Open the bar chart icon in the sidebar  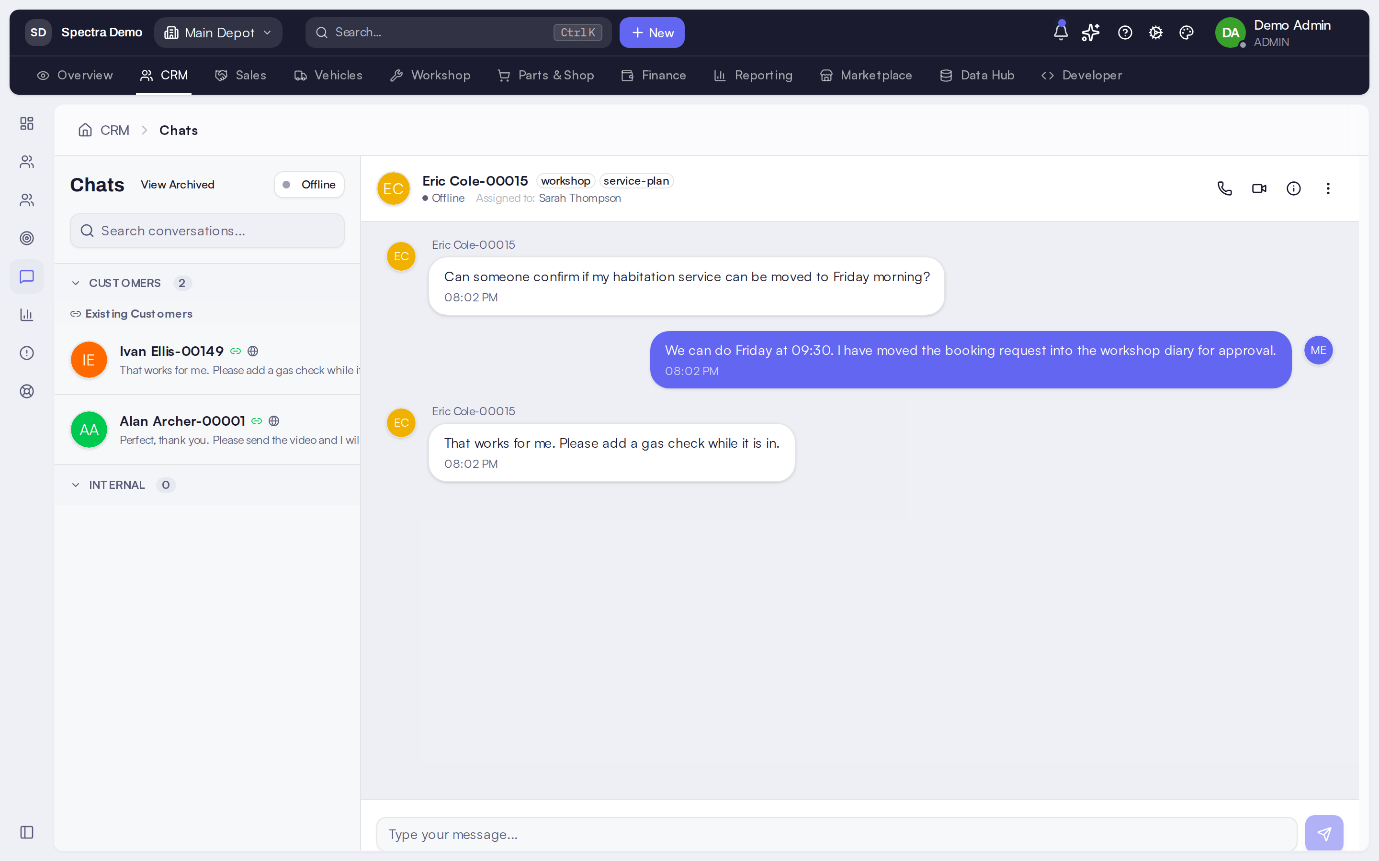27,315
